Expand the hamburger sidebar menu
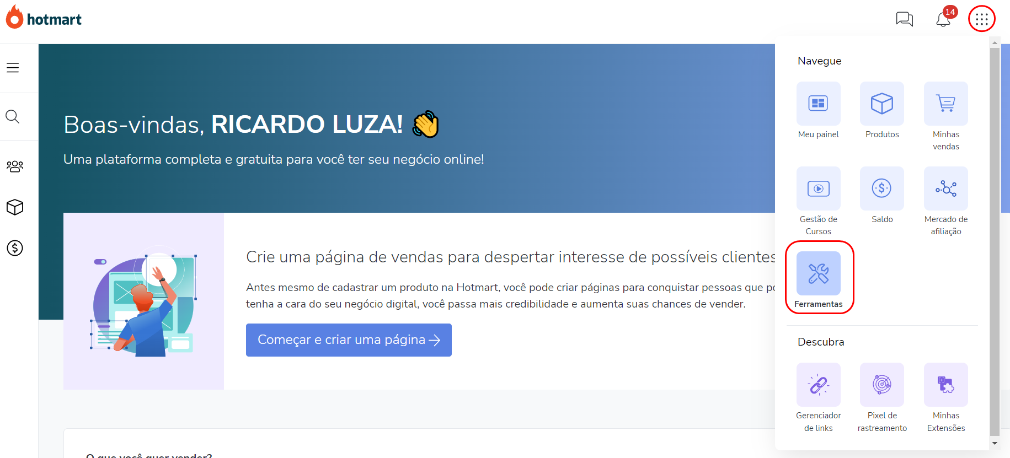The height and width of the screenshot is (458, 1010). pos(13,68)
